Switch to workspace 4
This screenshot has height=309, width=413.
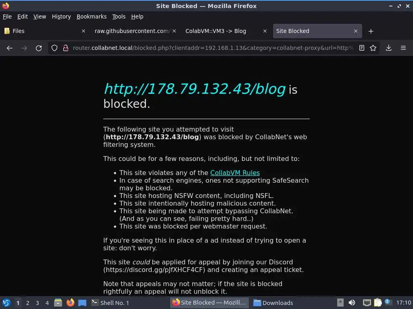click(x=47, y=303)
